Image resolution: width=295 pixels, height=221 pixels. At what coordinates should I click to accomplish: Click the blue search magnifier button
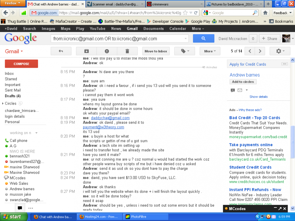pyautogui.click(x=203, y=39)
